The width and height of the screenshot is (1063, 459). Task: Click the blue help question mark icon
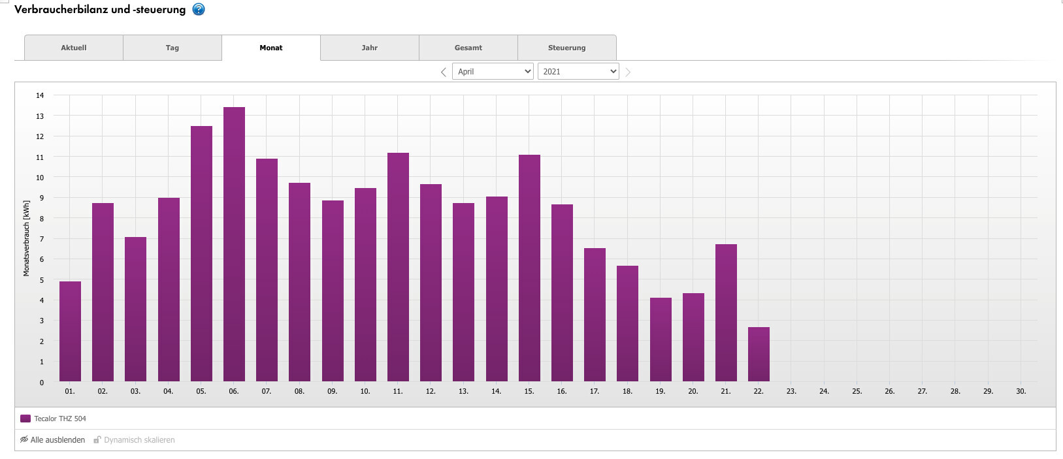(199, 10)
